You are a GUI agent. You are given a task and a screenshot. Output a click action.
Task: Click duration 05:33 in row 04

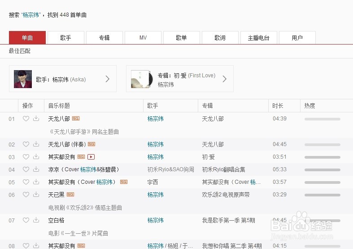click(x=279, y=169)
